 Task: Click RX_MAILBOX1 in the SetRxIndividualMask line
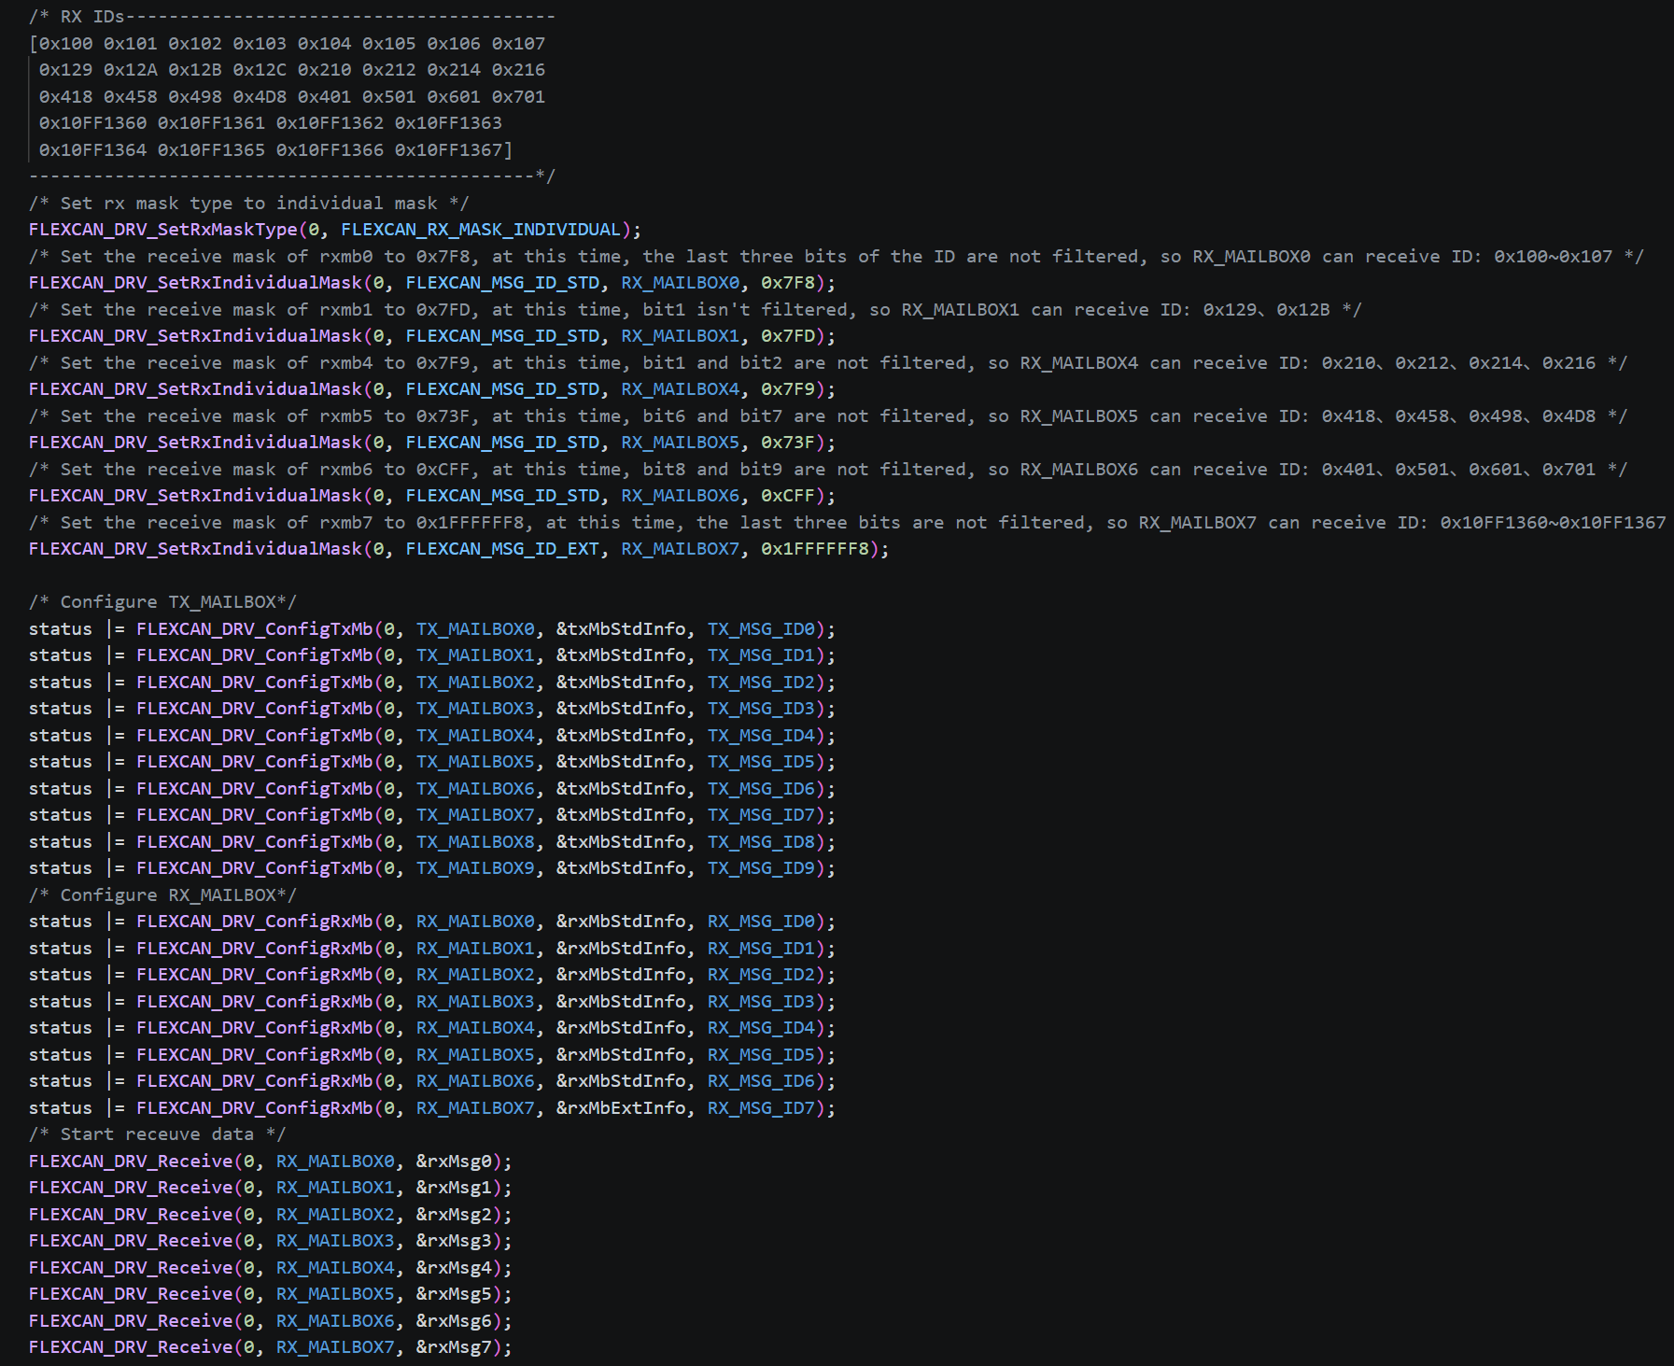pyautogui.click(x=681, y=336)
